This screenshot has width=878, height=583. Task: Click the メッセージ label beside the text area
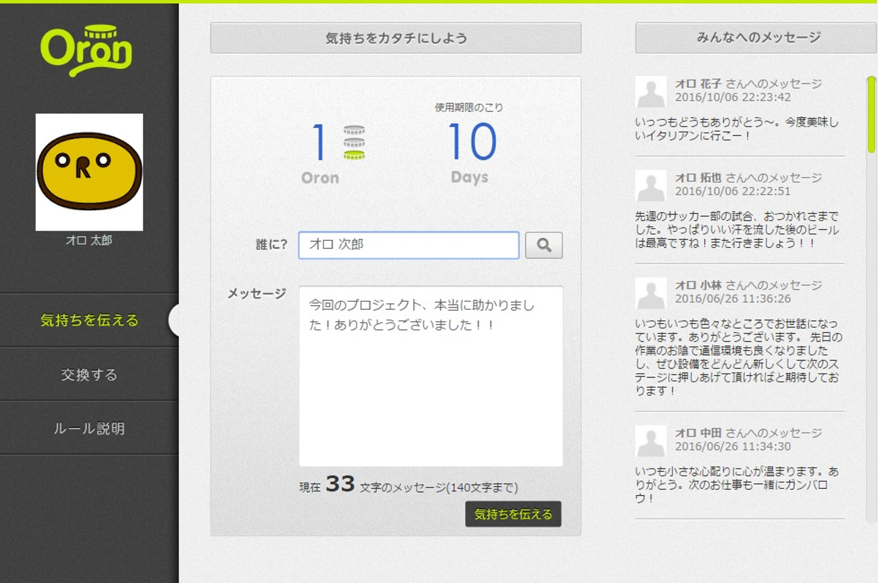pos(257,294)
